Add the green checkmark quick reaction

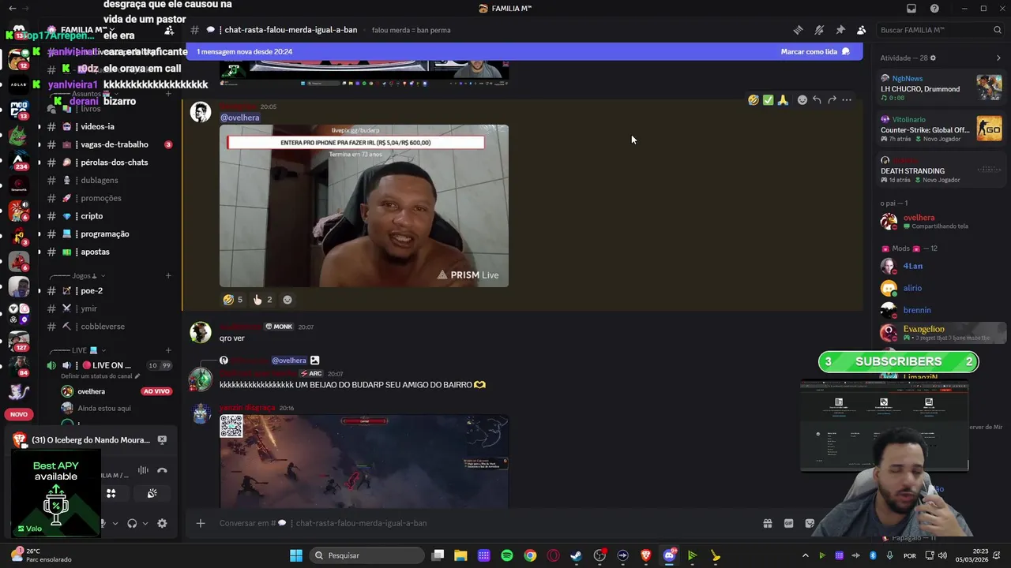click(768, 100)
